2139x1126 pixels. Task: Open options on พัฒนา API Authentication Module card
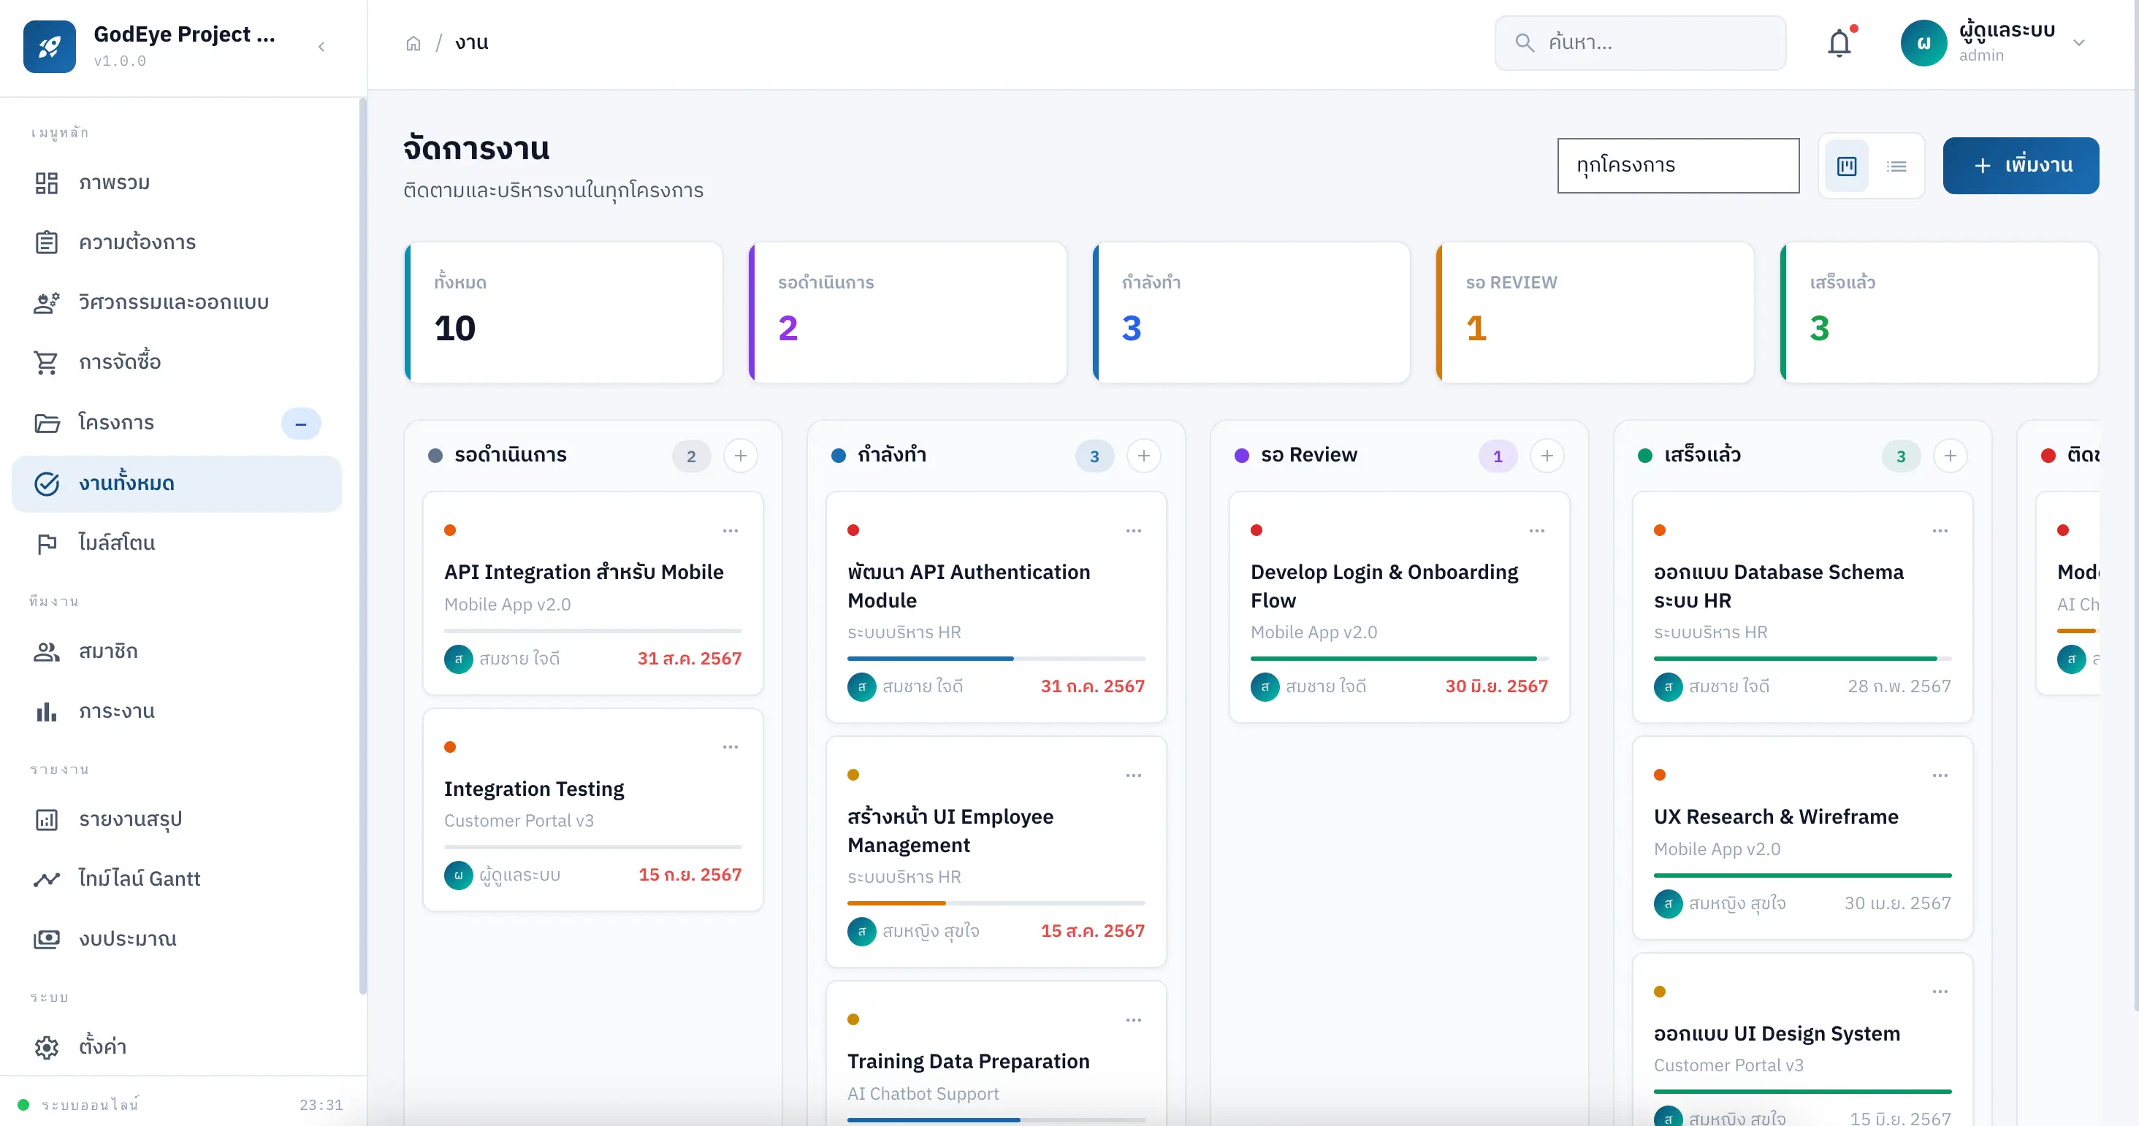pos(1134,531)
